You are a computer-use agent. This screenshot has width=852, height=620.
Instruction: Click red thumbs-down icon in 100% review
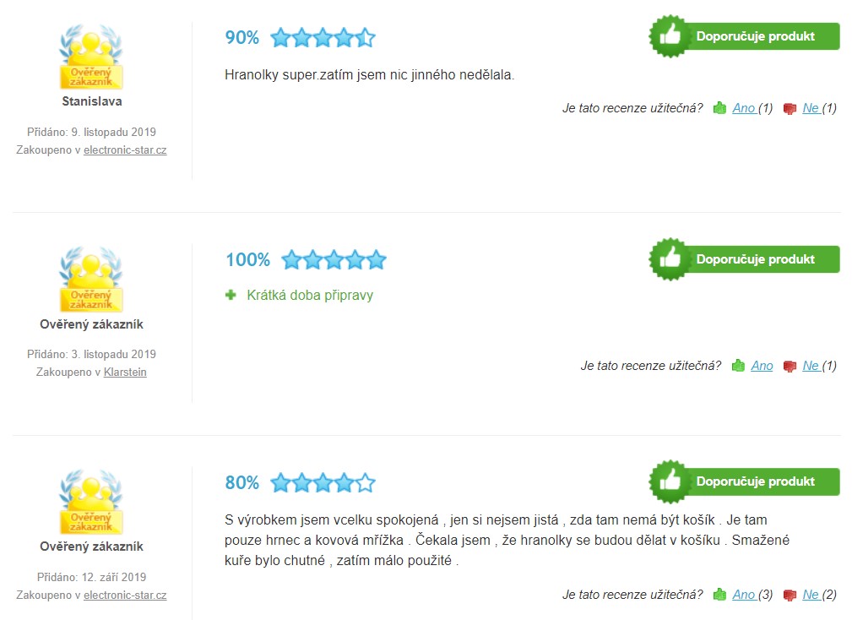tap(790, 366)
